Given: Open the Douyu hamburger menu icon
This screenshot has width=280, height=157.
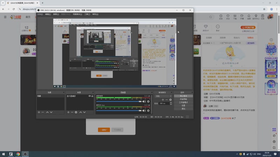Looking at the screenshot, I should point(5,17).
